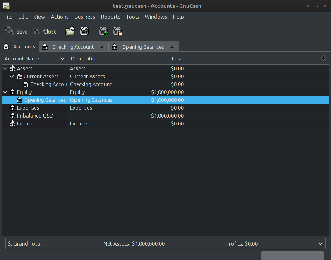The image size is (331, 260).
Task: Open the Help menu
Action: [x=178, y=17]
